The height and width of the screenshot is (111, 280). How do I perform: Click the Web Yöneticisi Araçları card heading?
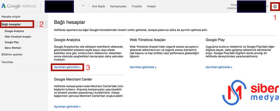coord(148,40)
